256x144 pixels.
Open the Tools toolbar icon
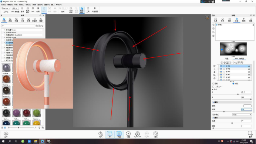click(88, 9)
